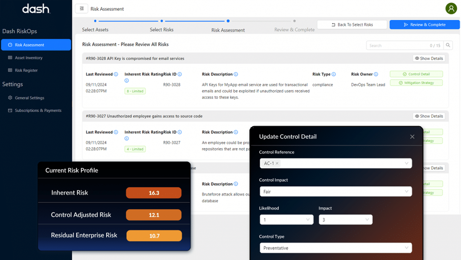
Task: Open the Control Impact dropdown set to Fair
Action: 336,191
